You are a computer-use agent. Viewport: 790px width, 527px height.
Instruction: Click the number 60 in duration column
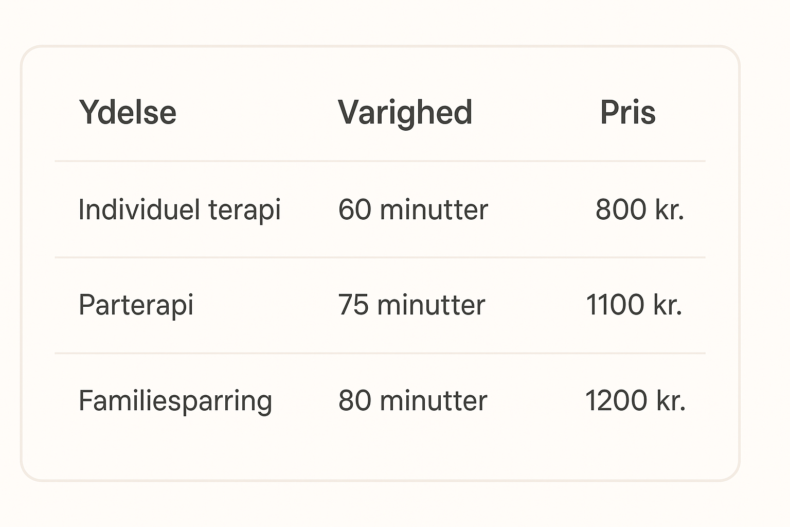coord(355,209)
